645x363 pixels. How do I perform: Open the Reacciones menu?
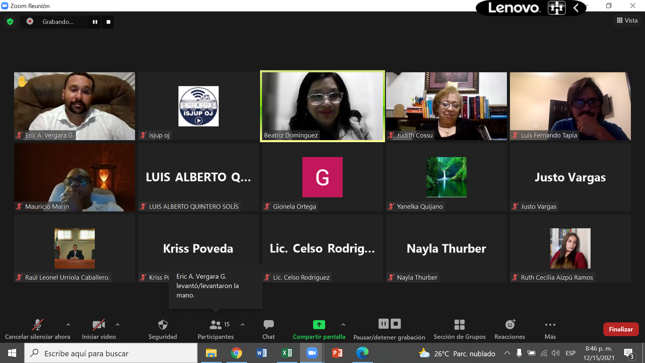[510, 329]
